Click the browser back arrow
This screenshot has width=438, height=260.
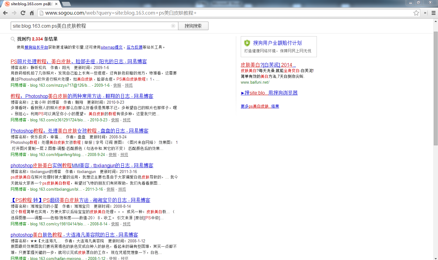click(x=5, y=13)
